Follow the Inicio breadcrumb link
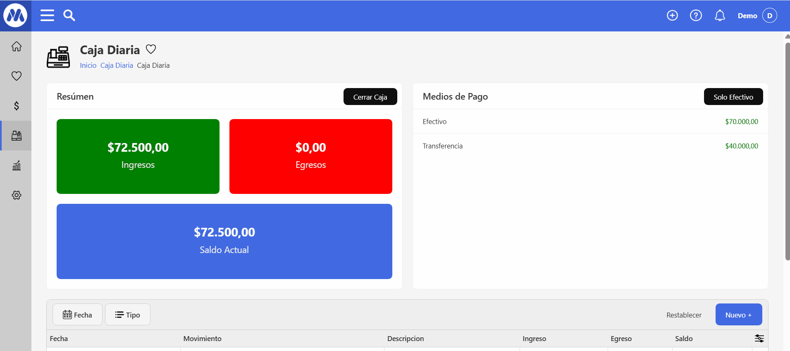 click(x=88, y=65)
